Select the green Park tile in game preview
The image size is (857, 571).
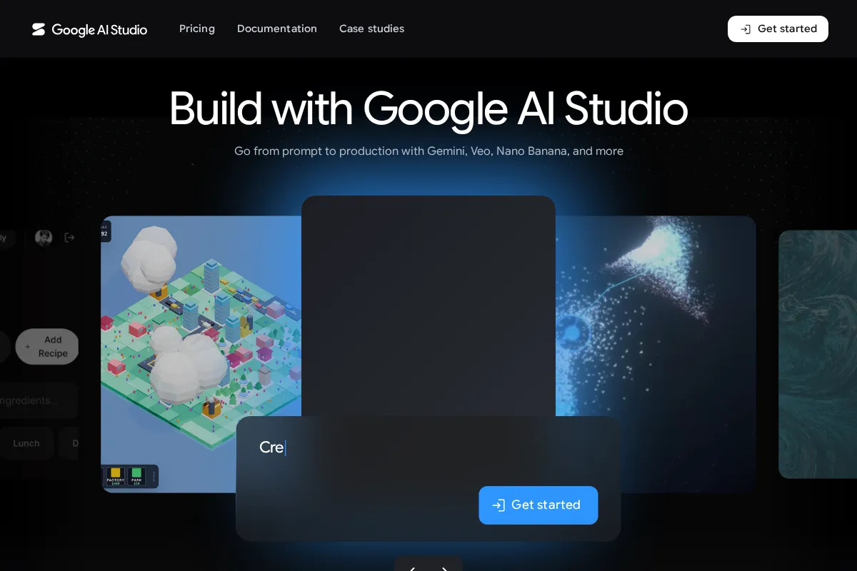pyautogui.click(x=136, y=476)
